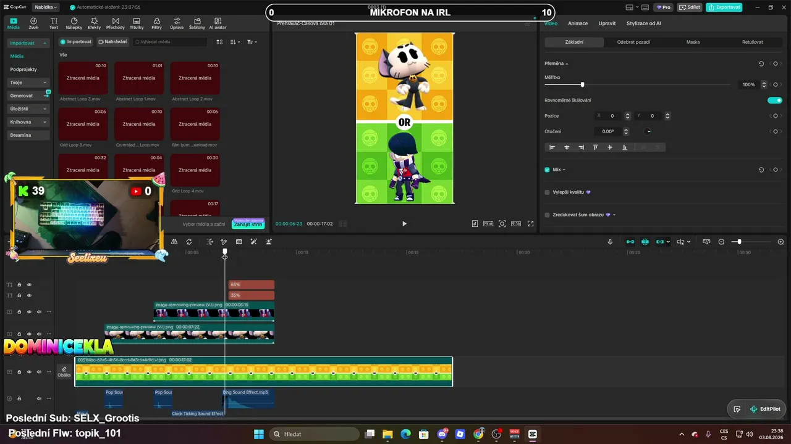Screen dimensions: 791x444
Task: Open the Nálepky stickers panel
Action: click(x=74, y=23)
